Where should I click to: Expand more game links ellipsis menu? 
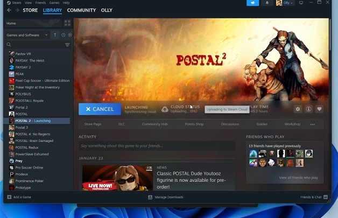click(x=312, y=124)
